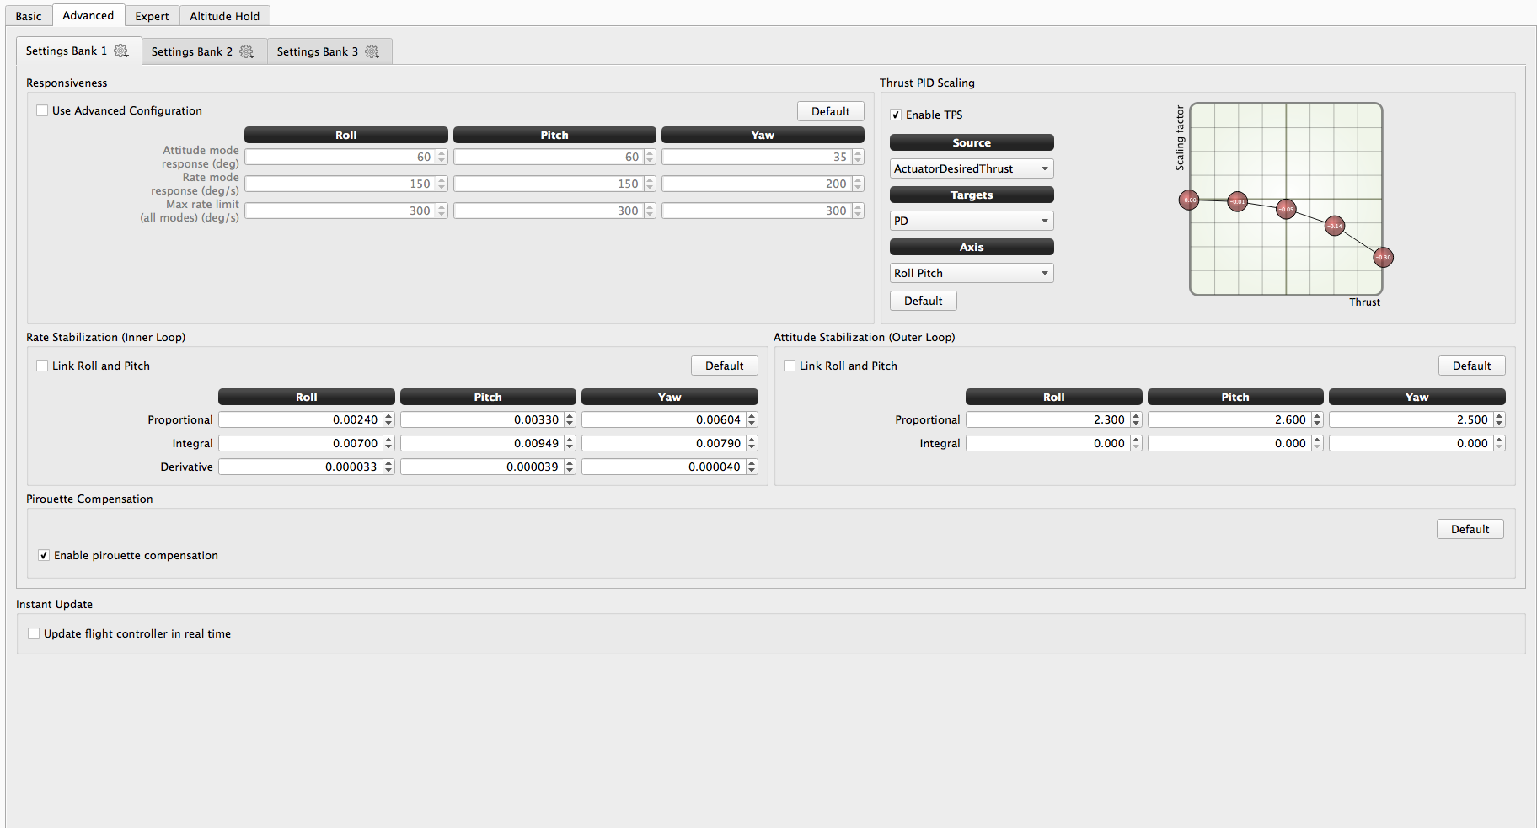Screen dimensions: 1537x828
Task: Open the ActuatorDesiredThrust source dropdown
Action: coord(971,168)
